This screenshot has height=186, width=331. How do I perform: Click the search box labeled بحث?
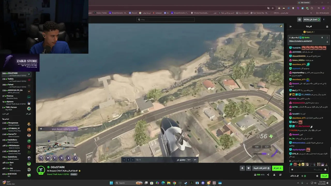165,19
